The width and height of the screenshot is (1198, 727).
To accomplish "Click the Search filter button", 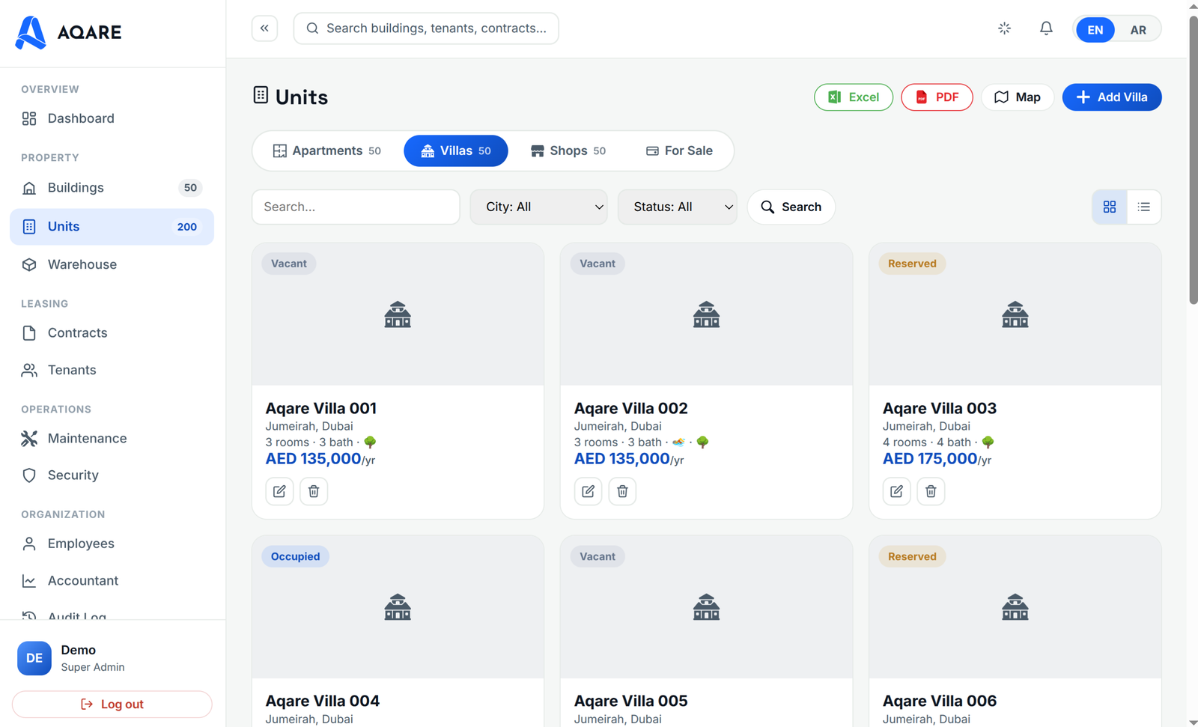I will [x=791, y=207].
